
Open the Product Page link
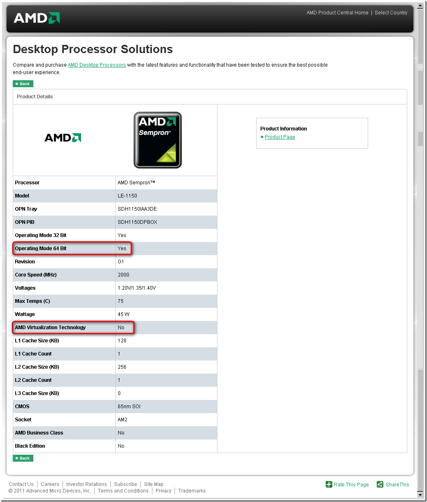pos(280,137)
